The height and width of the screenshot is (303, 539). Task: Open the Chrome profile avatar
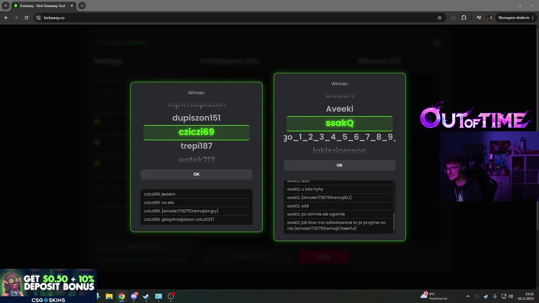tap(489, 18)
